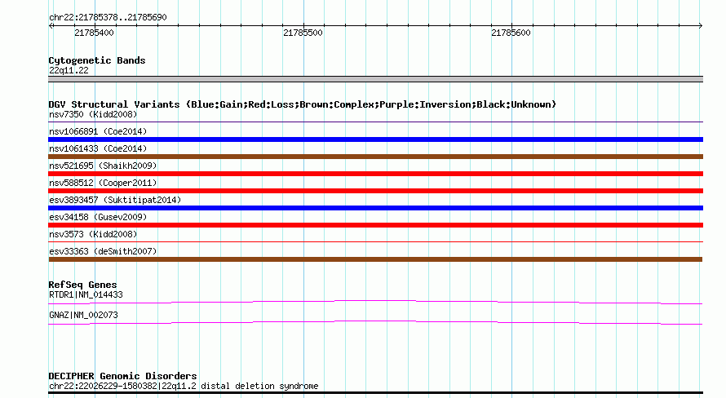Click ruler position 21785600

click(x=511, y=33)
